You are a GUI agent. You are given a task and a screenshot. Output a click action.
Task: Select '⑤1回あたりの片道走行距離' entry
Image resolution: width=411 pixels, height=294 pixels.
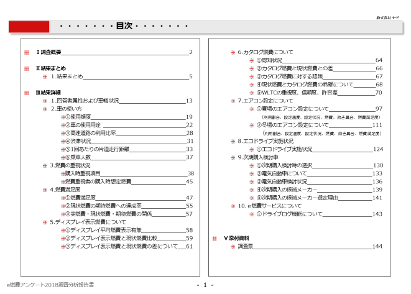(97, 149)
